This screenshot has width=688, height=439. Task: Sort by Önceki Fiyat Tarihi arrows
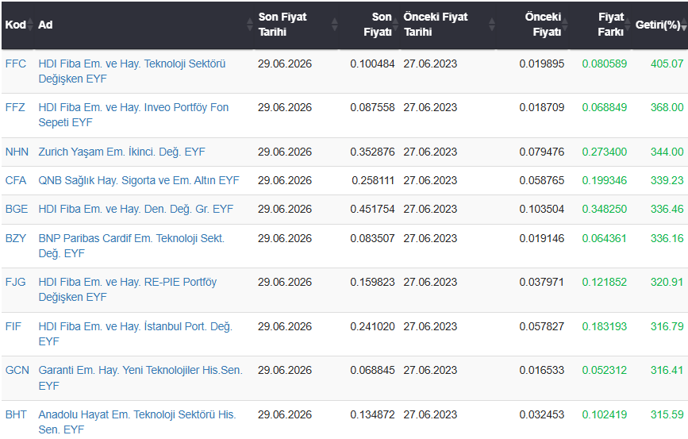point(492,25)
